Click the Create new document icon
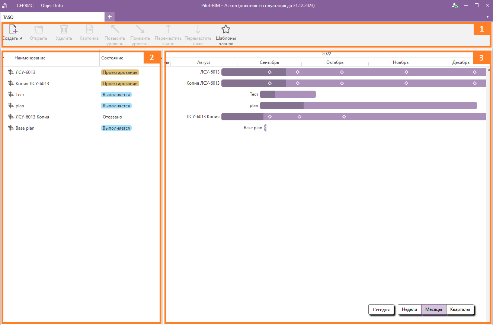Viewport: 493px width, 325px height. click(x=13, y=30)
